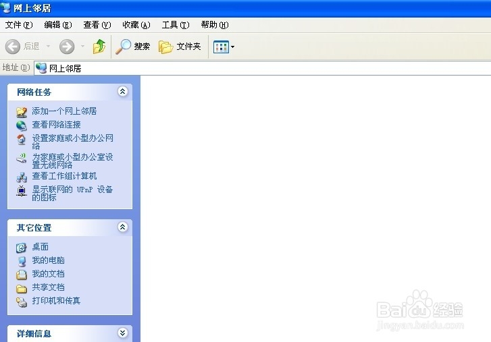The height and width of the screenshot is (342, 491).
Task: Click the 添加一个网上邻居 icon
Action: coord(22,112)
